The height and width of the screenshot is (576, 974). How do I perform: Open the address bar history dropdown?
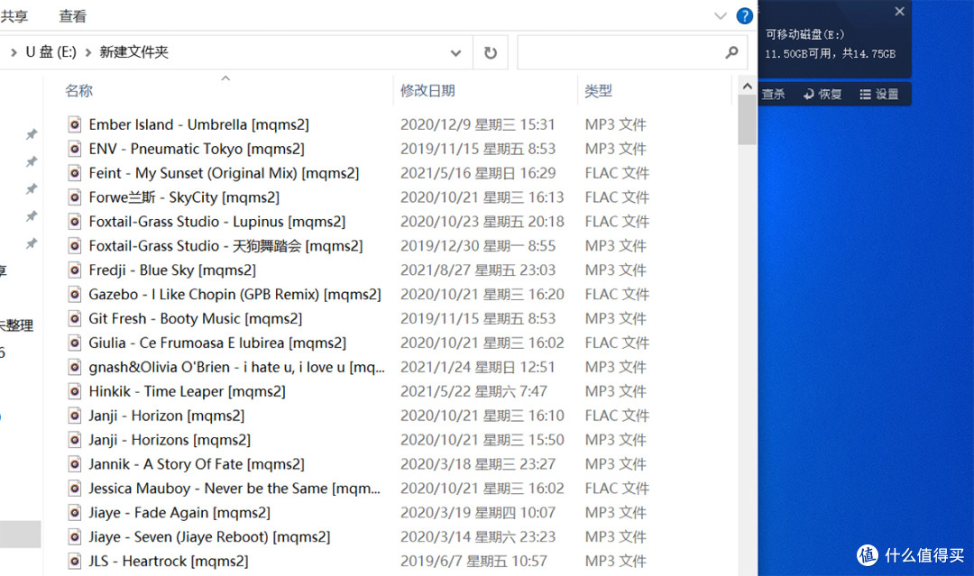455,53
